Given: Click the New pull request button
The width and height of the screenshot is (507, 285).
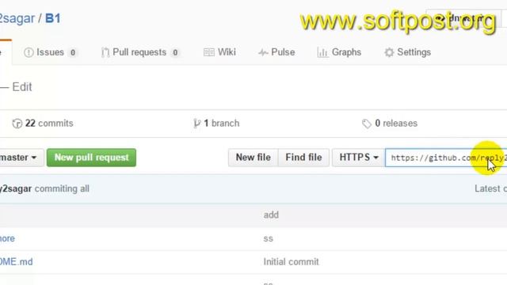Looking at the screenshot, I should click(92, 158).
